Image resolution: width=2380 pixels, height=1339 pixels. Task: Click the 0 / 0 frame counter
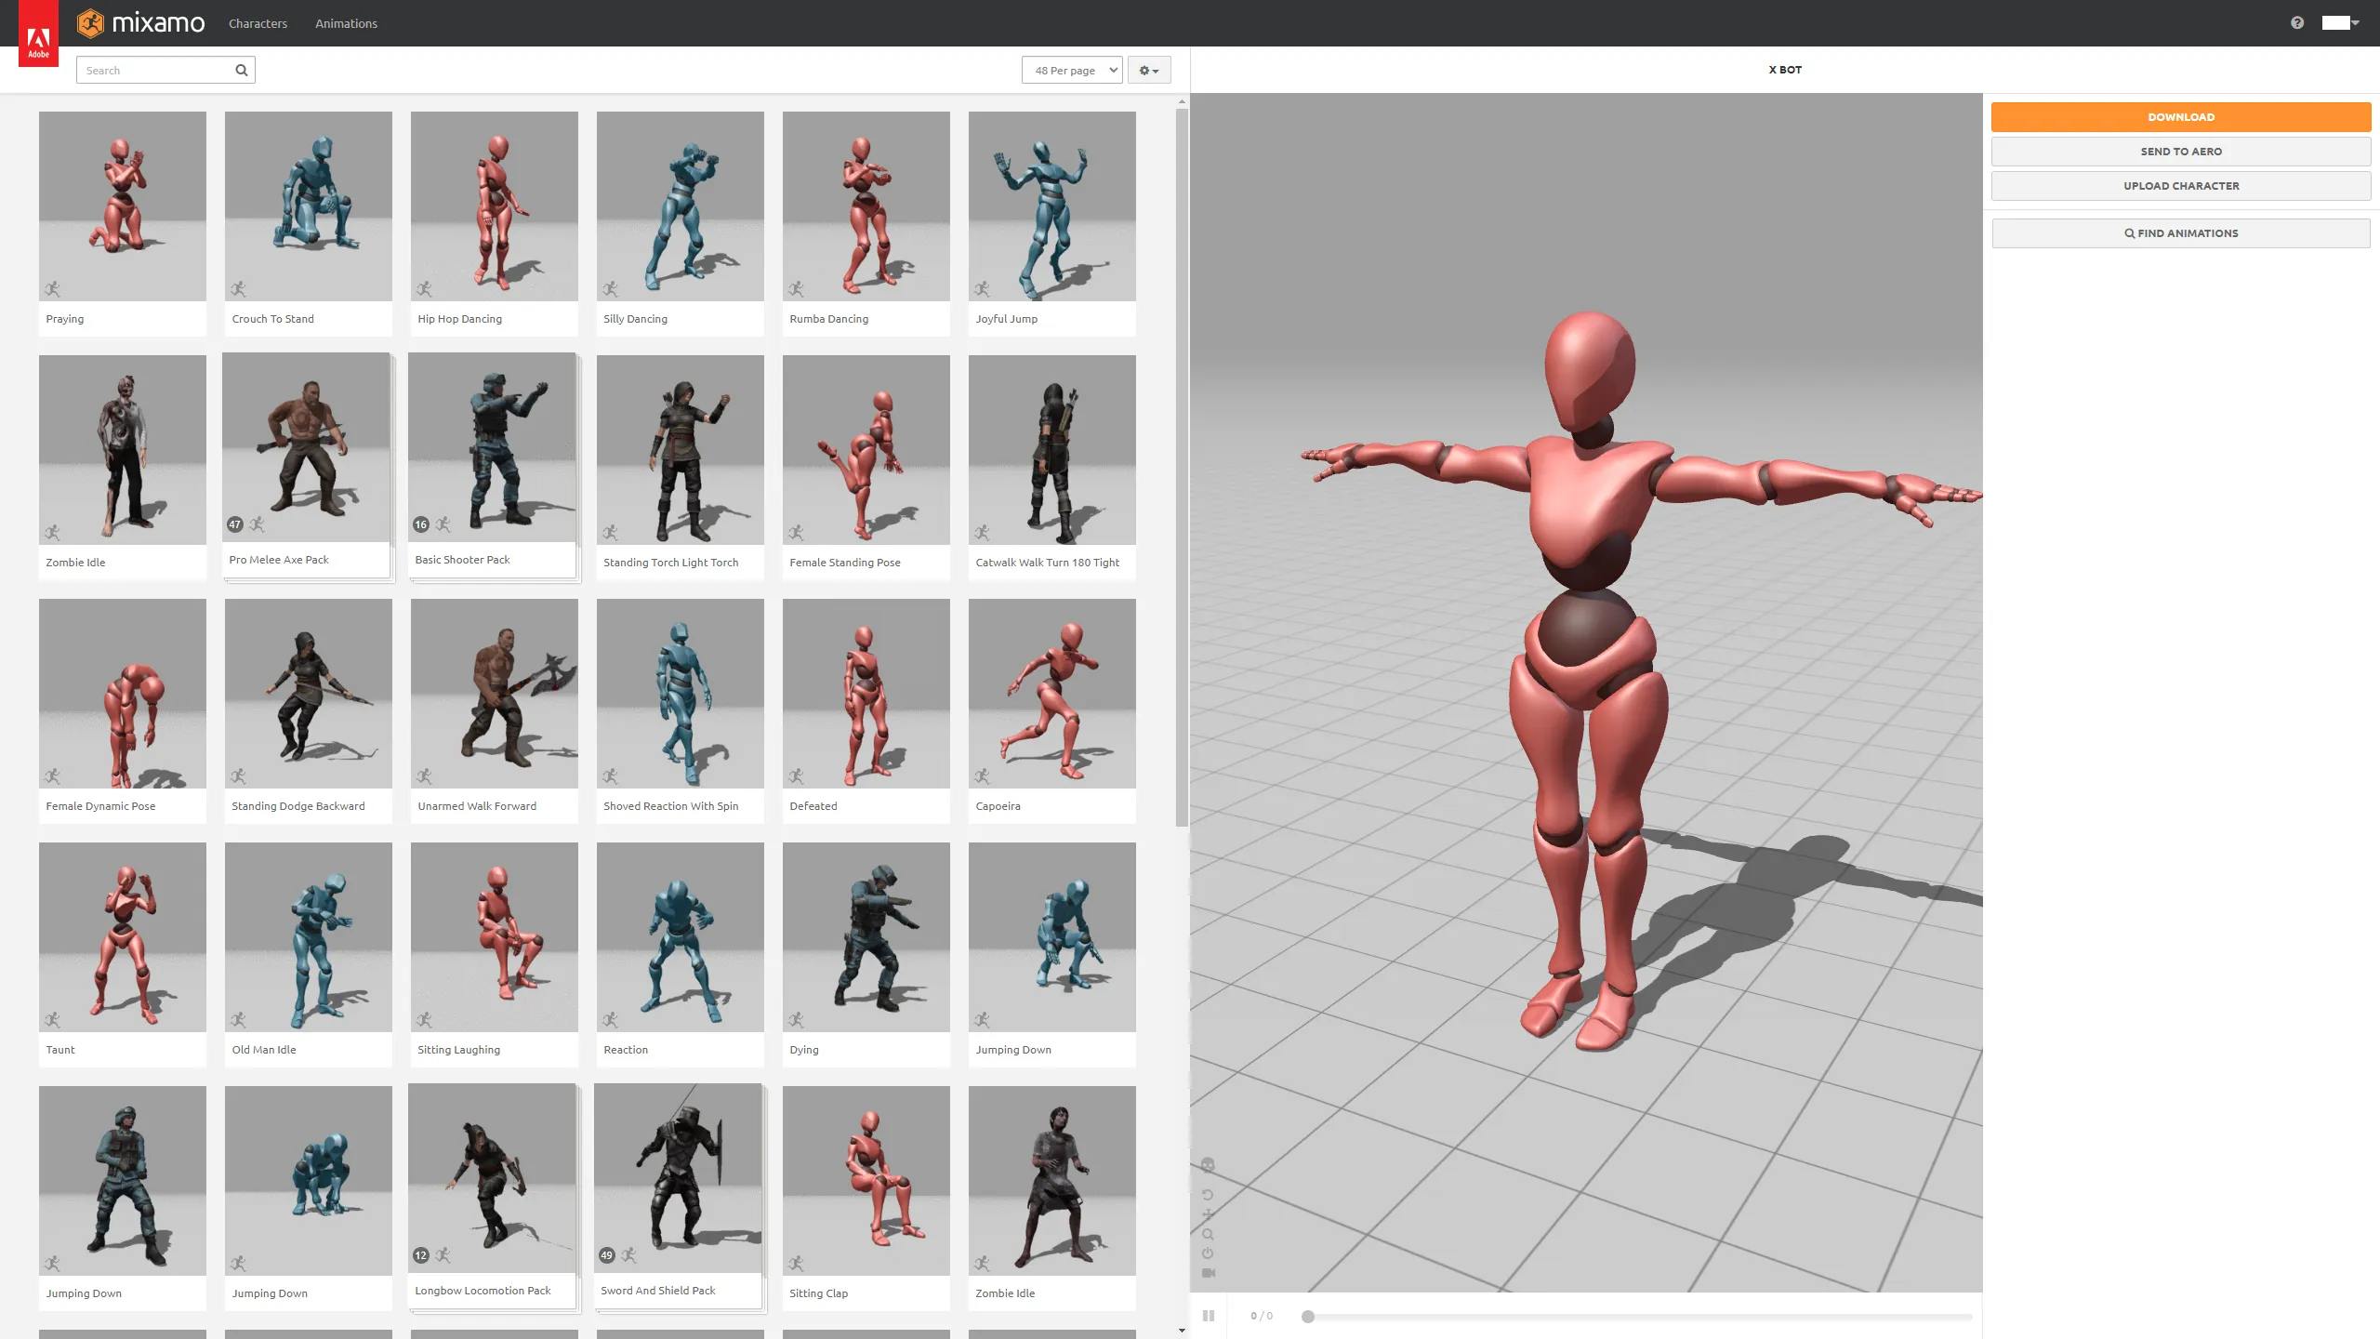(x=1262, y=1316)
